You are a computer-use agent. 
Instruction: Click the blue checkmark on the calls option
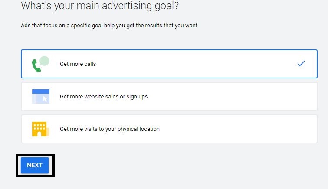tap(301, 63)
